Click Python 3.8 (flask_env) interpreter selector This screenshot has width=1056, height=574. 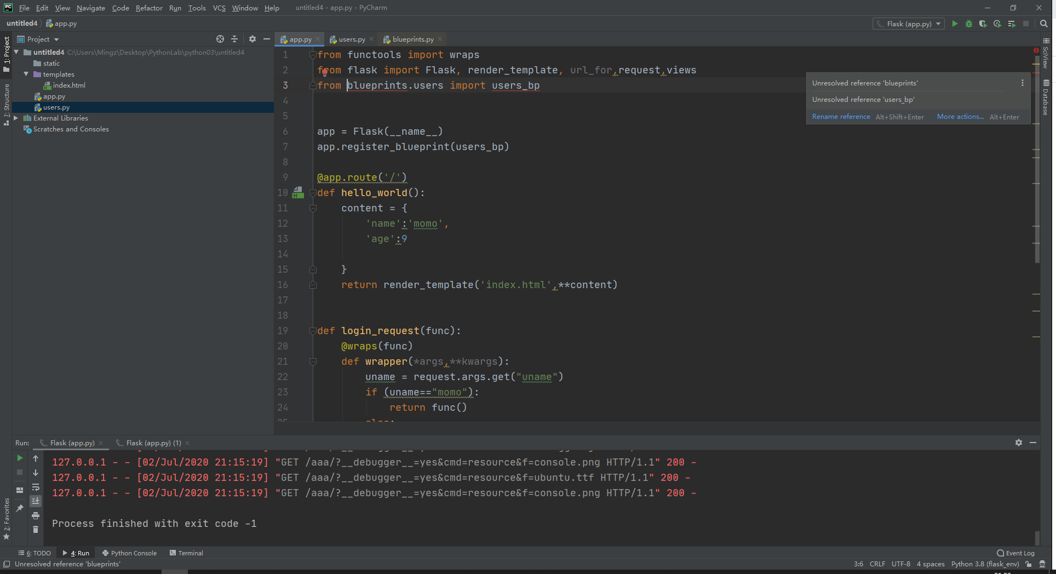click(x=985, y=564)
